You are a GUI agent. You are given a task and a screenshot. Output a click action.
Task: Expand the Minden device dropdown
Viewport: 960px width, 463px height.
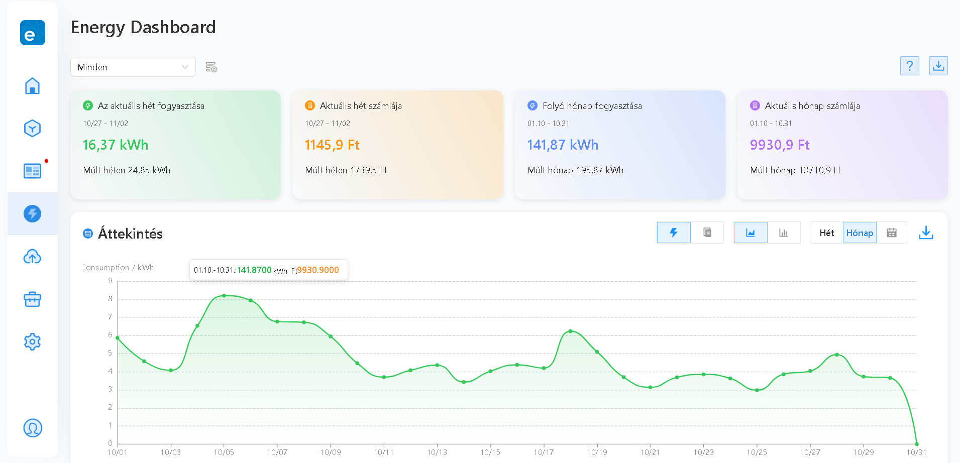[133, 67]
